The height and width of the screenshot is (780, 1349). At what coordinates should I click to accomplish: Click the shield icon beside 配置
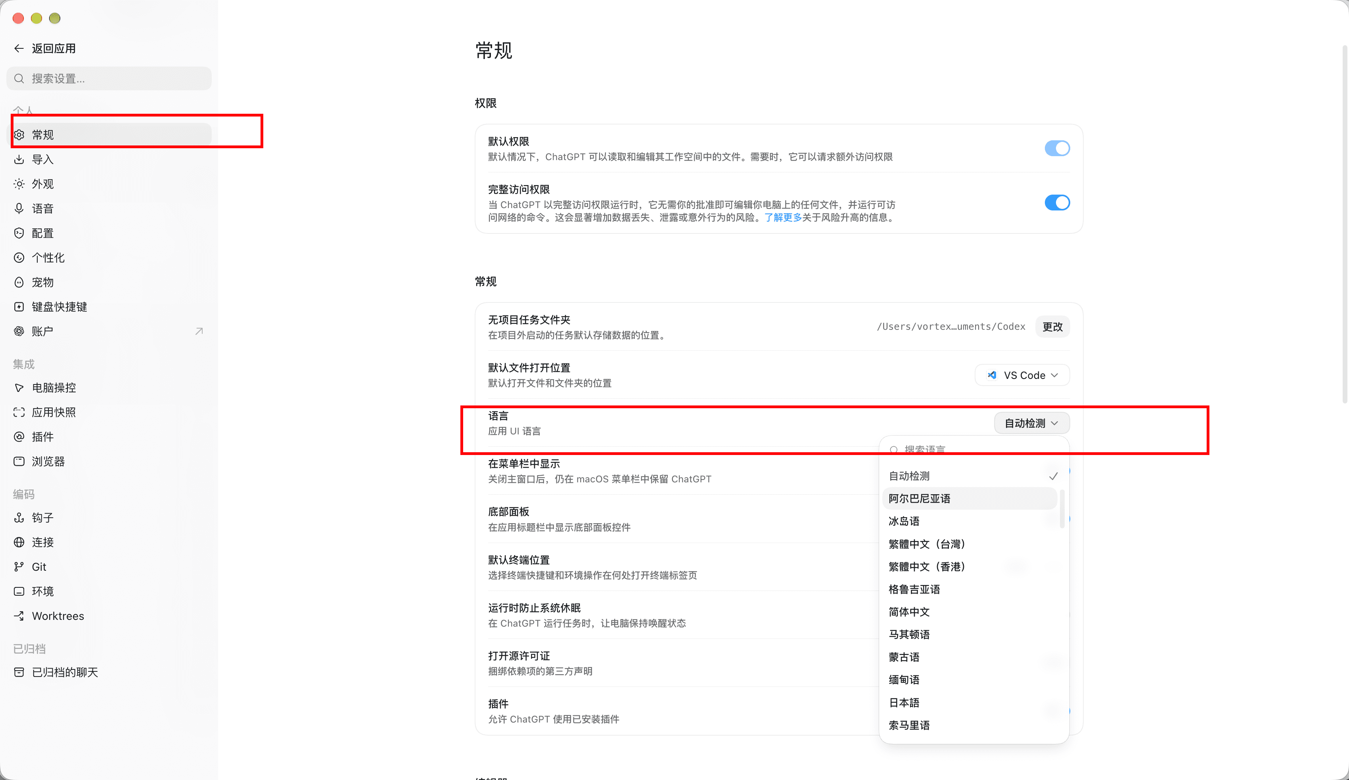coord(19,233)
